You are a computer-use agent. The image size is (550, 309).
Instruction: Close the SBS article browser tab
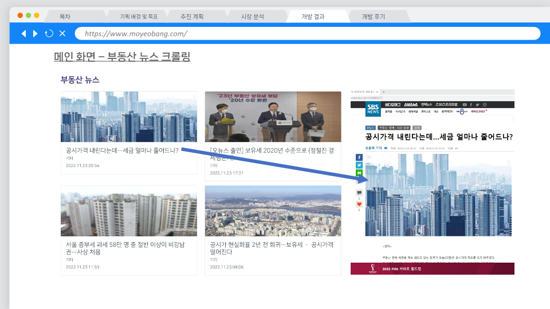point(377,92)
